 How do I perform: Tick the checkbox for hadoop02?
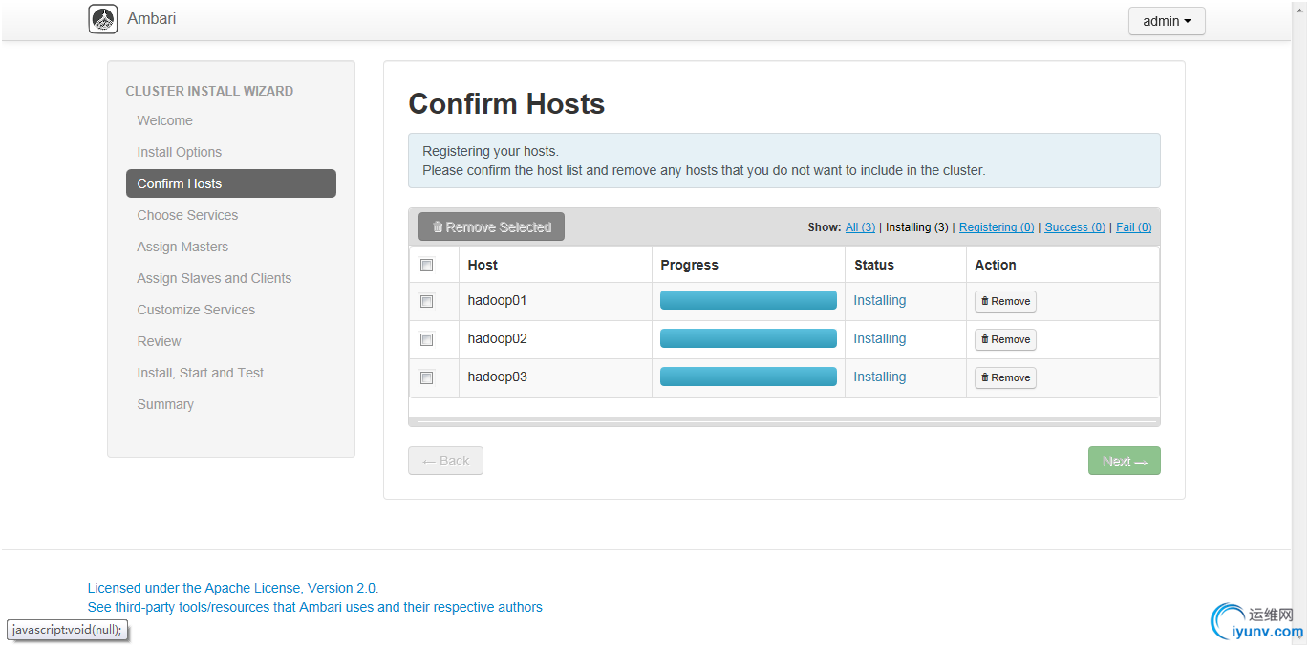coord(427,339)
